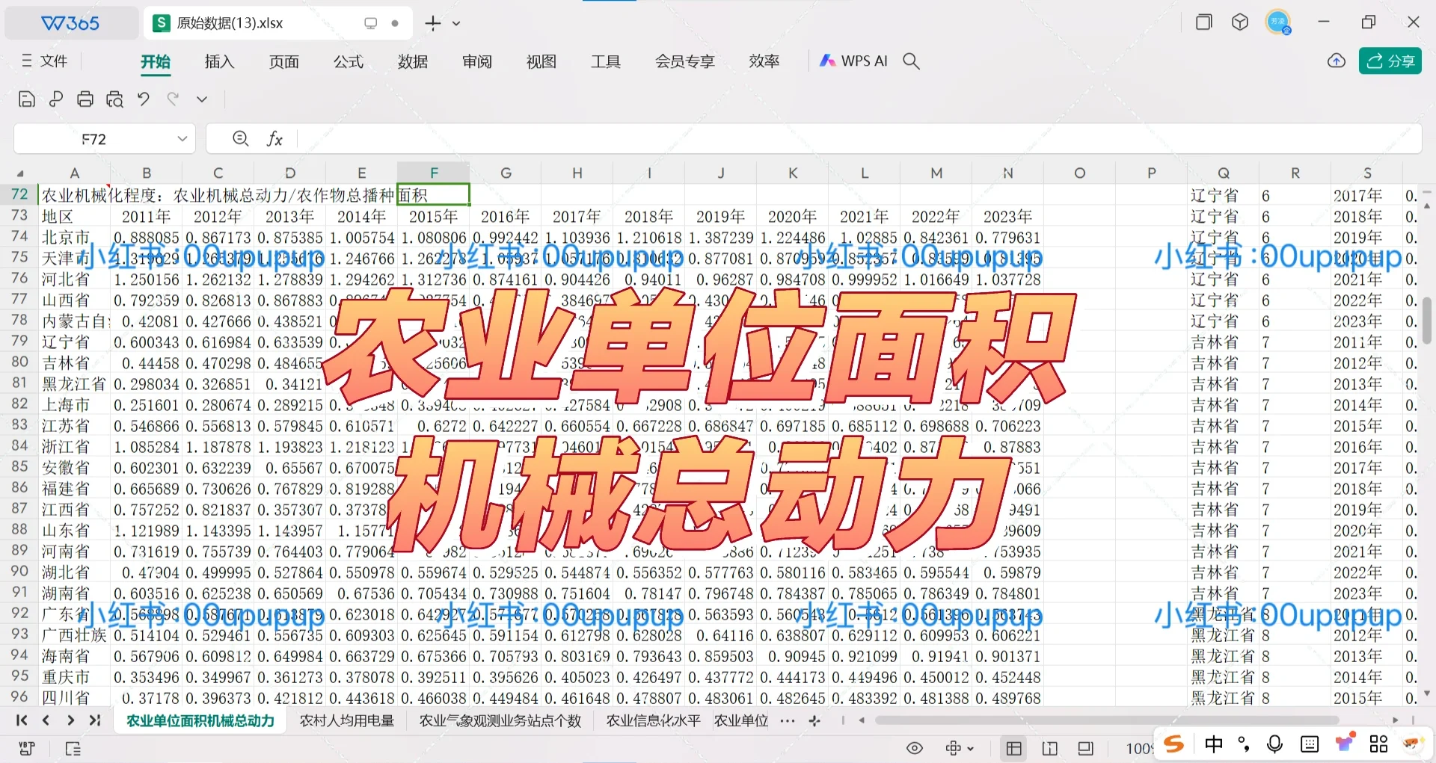This screenshot has width=1436, height=763.
Task: Open the 效率 ribbon tab
Action: coord(764,61)
